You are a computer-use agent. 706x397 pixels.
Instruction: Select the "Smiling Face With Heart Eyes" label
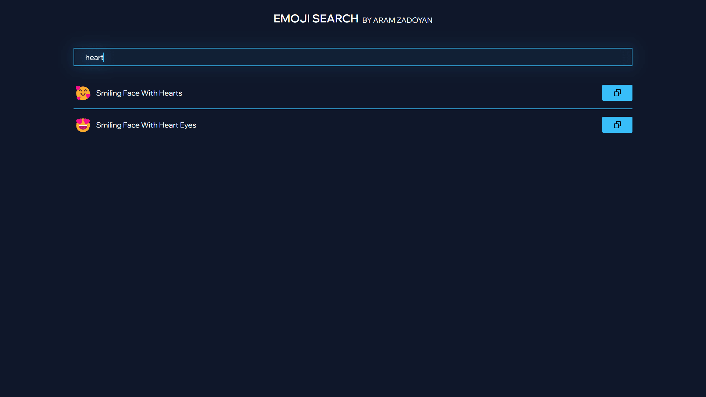coord(146,125)
